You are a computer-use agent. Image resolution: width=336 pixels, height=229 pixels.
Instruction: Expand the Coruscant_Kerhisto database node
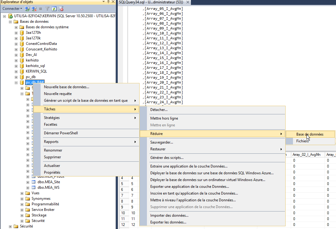(x=16, y=49)
